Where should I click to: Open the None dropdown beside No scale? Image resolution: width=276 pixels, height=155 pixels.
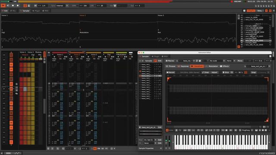pyautogui.click(x=231, y=61)
